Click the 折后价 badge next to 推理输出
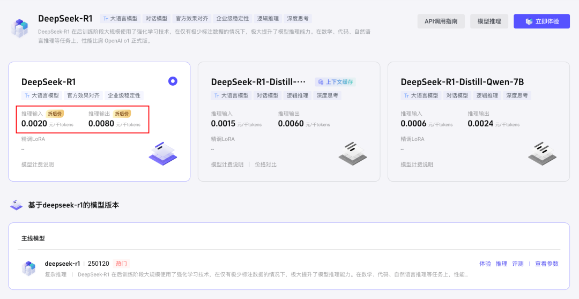The height and width of the screenshot is (299, 579). tap(122, 114)
